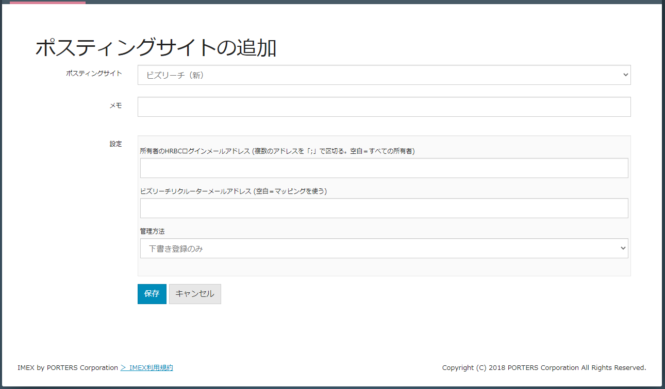
Task: Click the キャンセル button
Action: click(195, 294)
